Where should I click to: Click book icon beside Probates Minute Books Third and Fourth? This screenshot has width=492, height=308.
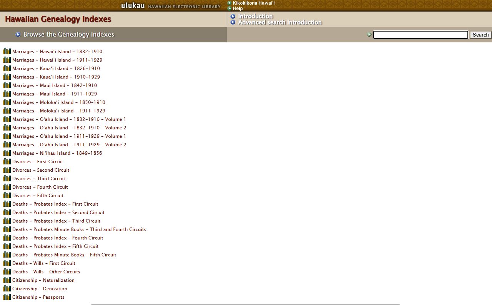tap(7, 229)
